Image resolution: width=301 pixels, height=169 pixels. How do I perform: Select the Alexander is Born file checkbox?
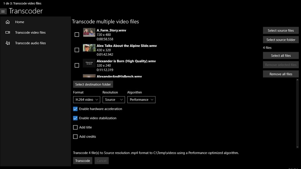coord(77,65)
